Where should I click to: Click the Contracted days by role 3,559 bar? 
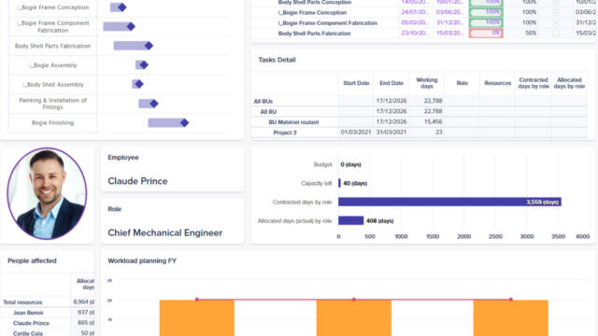pos(449,202)
